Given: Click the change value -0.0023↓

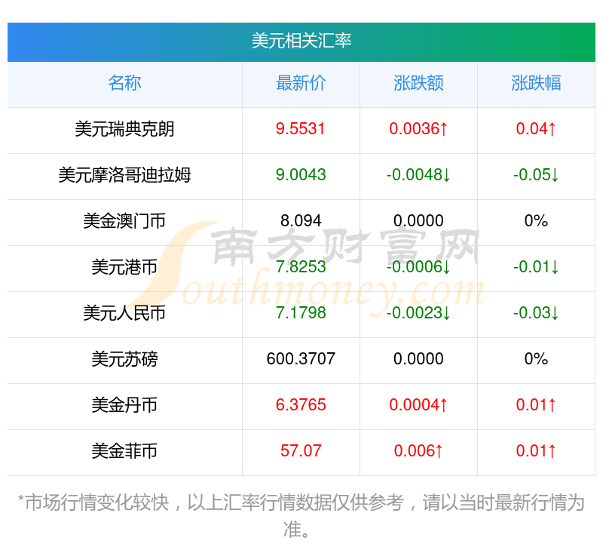Looking at the screenshot, I should click(x=418, y=313).
